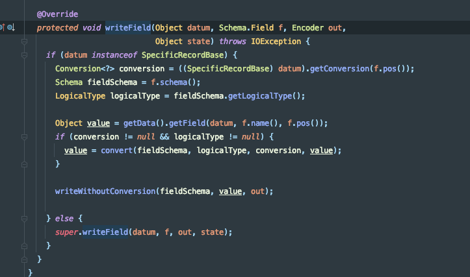Collapse the else block fold marker

point(25,219)
